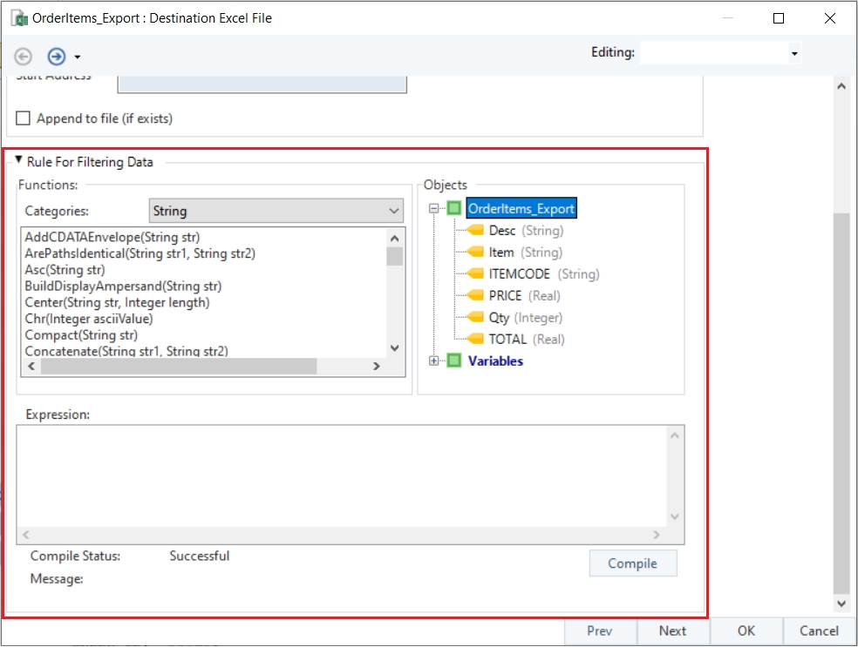This screenshot has height=647, width=858.
Task: Collapse the OrderItems_Export tree node
Action: [x=434, y=209]
